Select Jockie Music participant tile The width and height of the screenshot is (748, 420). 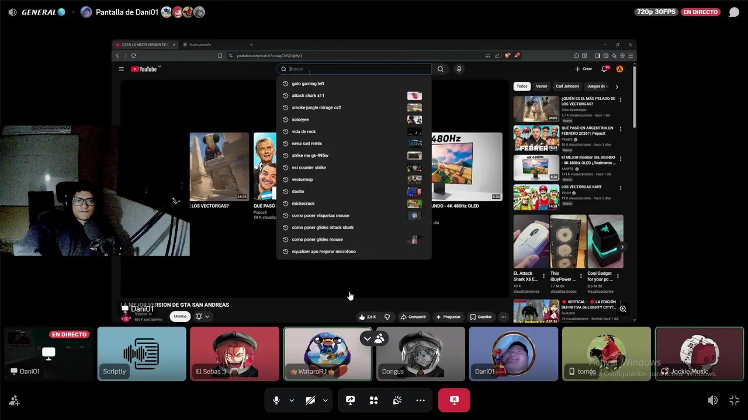(x=699, y=353)
